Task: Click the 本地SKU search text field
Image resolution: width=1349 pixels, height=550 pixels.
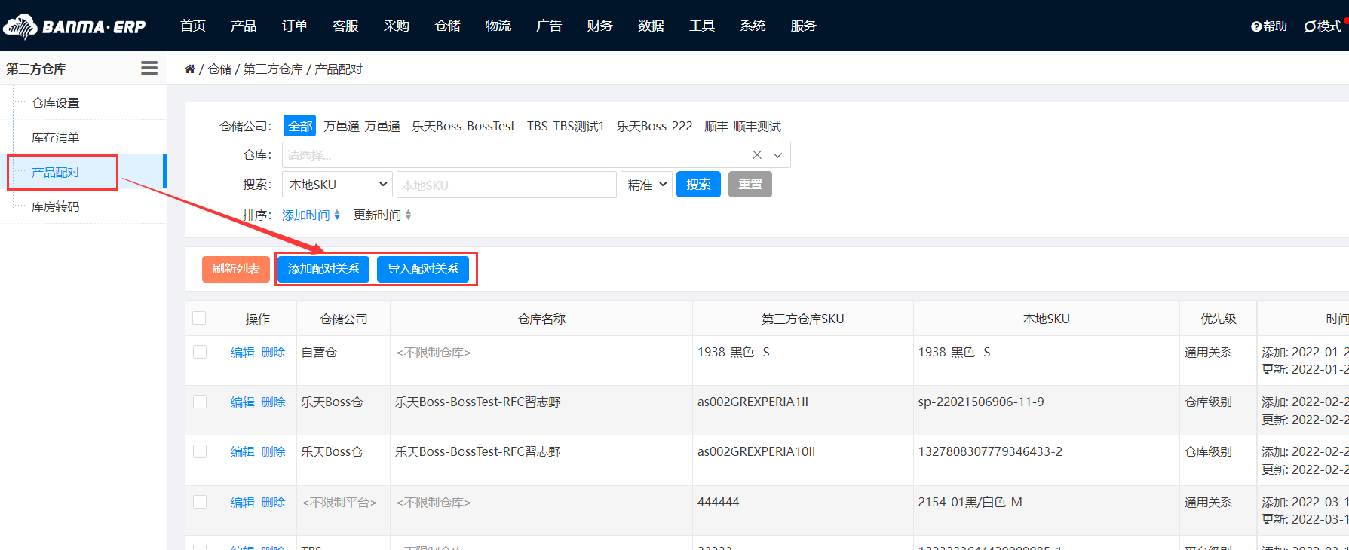Action: (507, 185)
